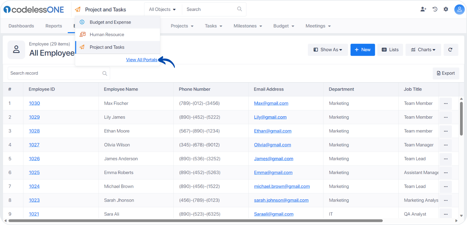
Task: Click the paper plane portal icon in header
Action: pos(78,9)
